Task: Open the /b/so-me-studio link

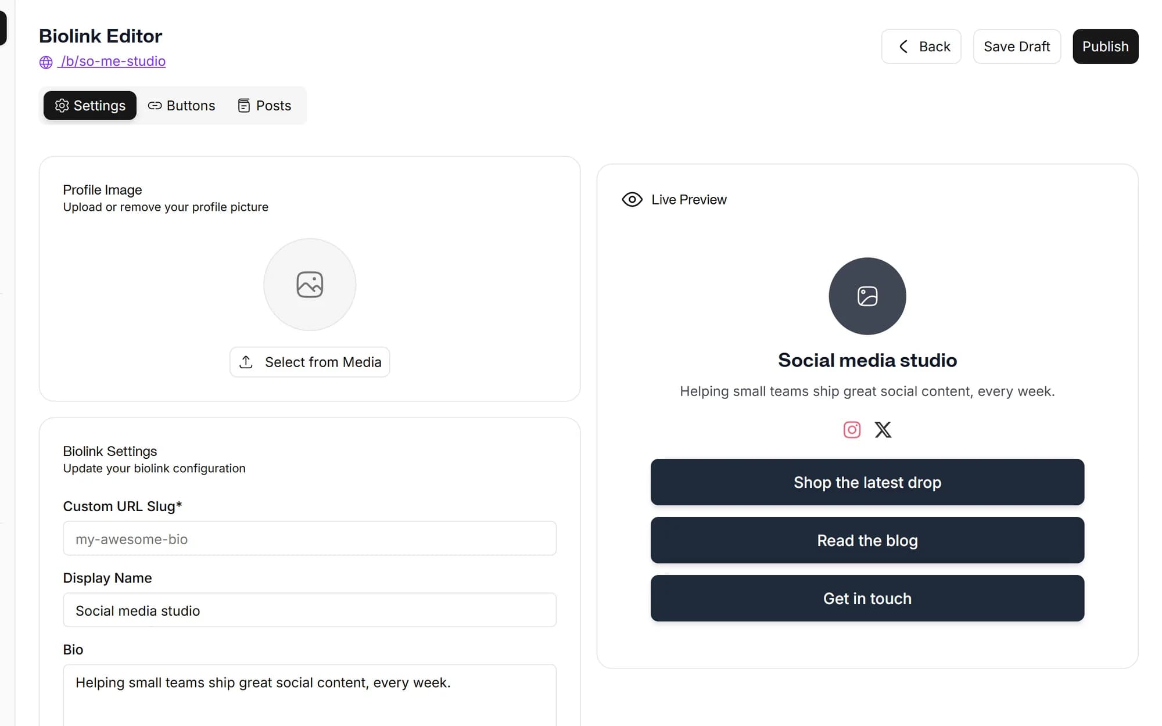Action: point(112,61)
